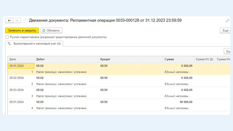
Task: Click the Дебет column header
Action: point(66,59)
